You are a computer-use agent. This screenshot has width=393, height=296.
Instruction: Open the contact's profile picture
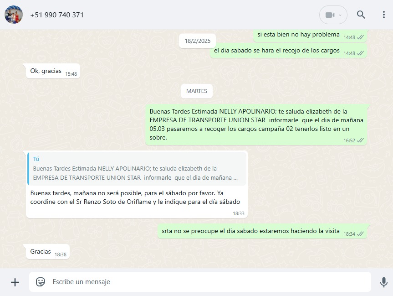click(14, 15)
